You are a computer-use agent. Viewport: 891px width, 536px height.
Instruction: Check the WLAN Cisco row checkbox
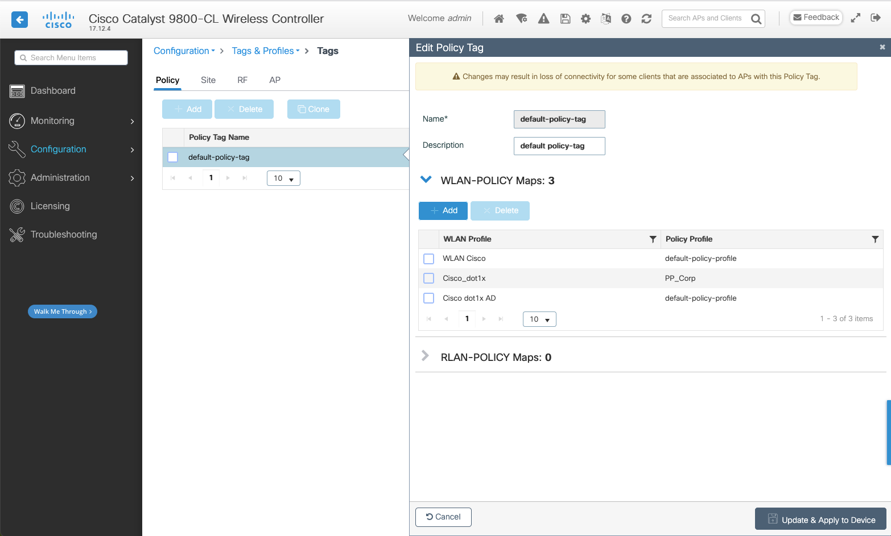pyautogui.click(x=429, y=259)
